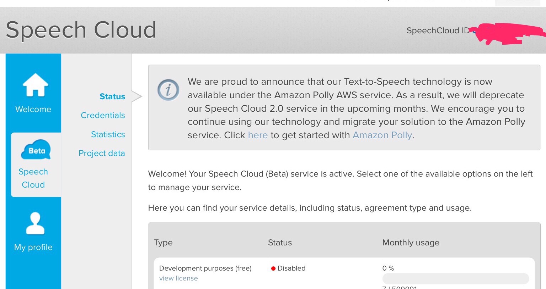Select the My profile text label
This screenshot has height=289, width=546.
(x=33, y=247)
